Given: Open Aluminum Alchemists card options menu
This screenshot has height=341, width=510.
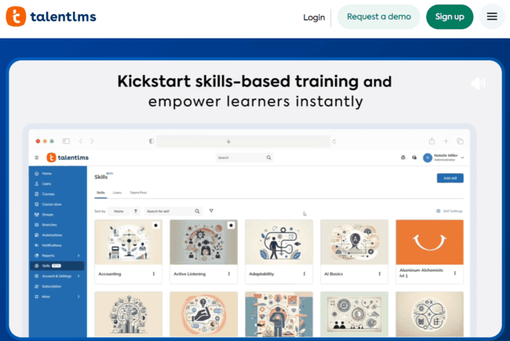Looking at the screenshot, I should (455, 273).
